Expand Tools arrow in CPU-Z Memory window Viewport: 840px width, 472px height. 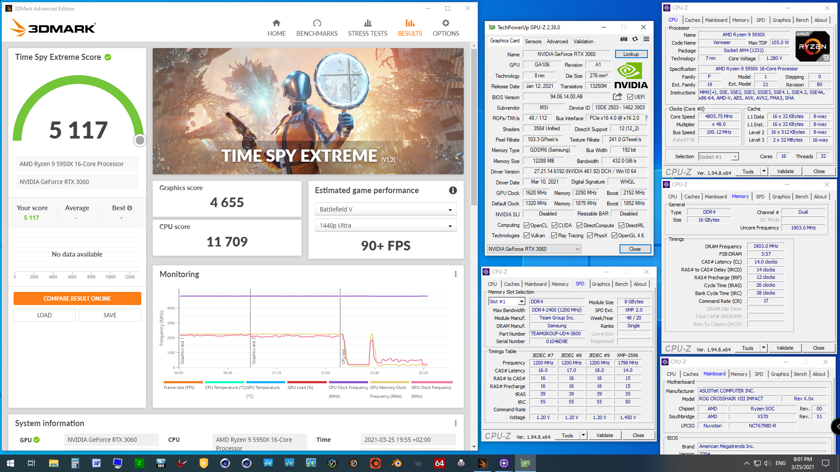pyautogui.click(x=763, y=348)
